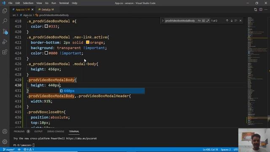Go to next match in find widget
270x152 pixels.
pyautogui.click(x=232, y=21)
